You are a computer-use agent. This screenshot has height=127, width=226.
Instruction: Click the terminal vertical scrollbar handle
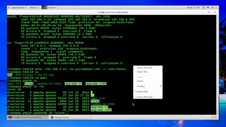pyautogui.click(x=218, y=111)
